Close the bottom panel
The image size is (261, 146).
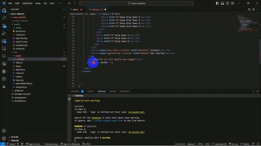tap(257, 91)
